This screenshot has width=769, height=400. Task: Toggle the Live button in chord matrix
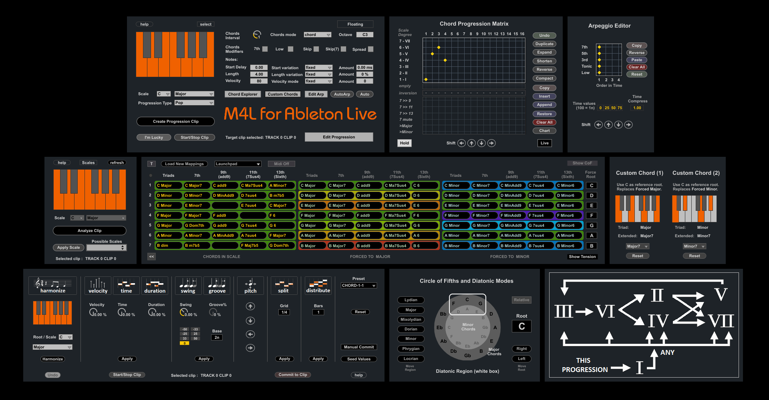(545, 143)
